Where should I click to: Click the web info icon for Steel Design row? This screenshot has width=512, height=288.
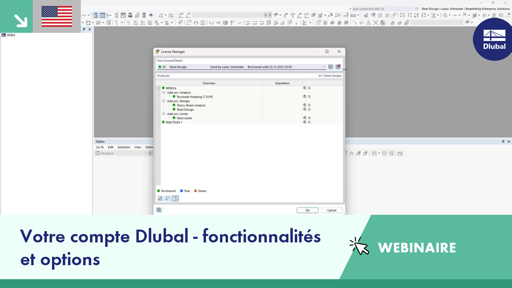click(x=304, y=109)
